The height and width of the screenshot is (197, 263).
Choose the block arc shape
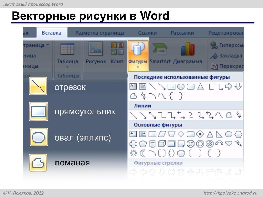(219, 143)
